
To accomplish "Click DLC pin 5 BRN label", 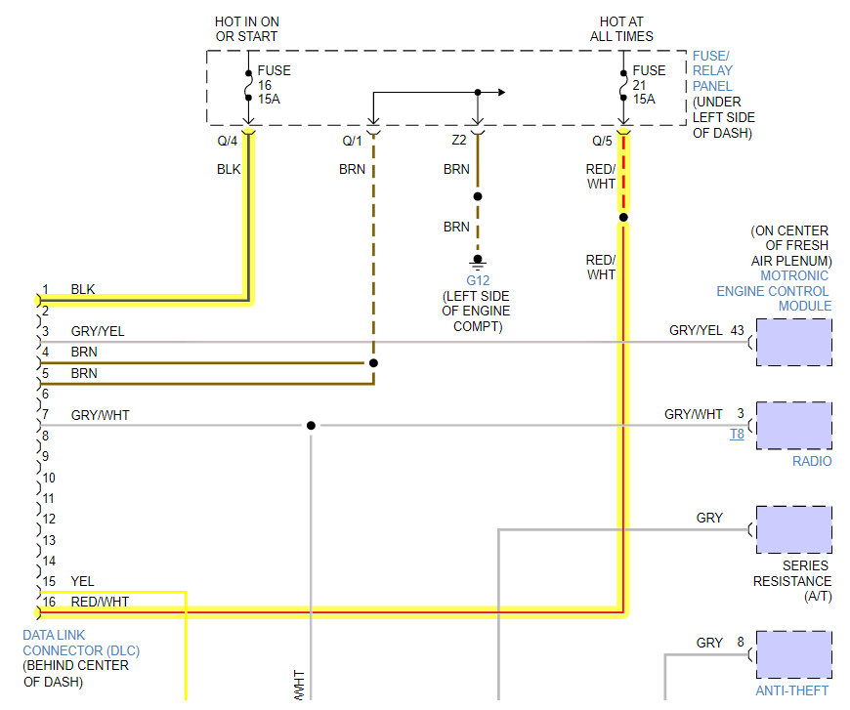I will [x=84, y=373].
